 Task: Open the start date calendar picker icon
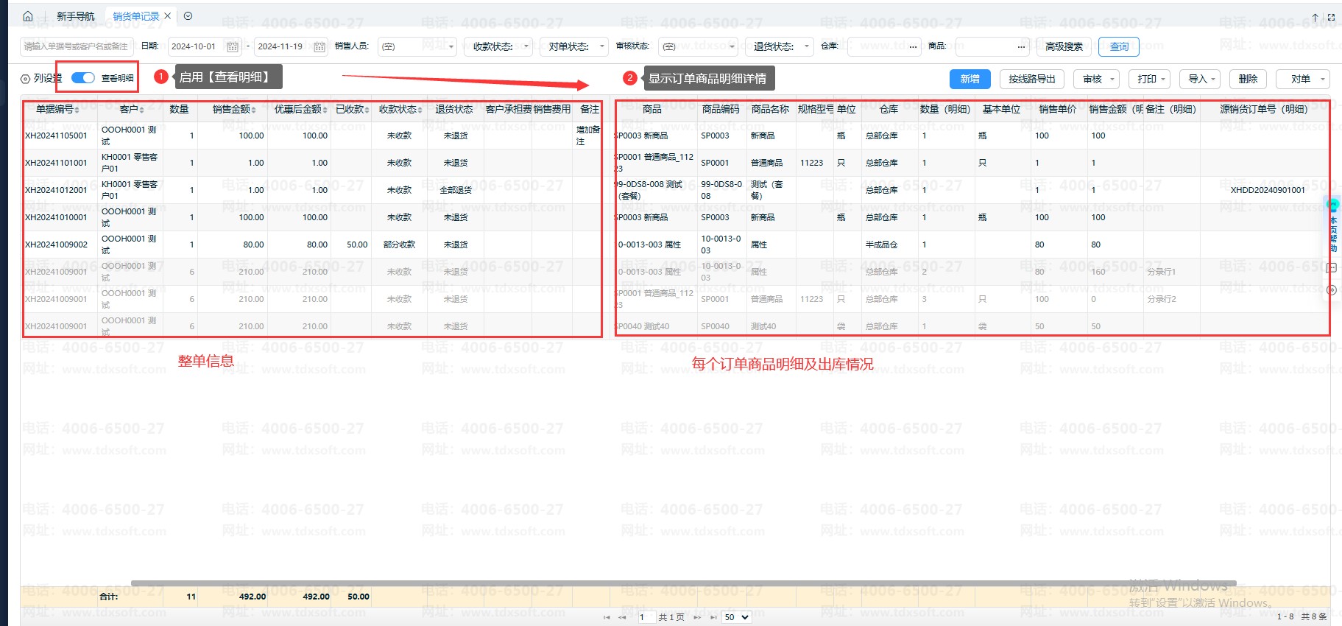233,47
